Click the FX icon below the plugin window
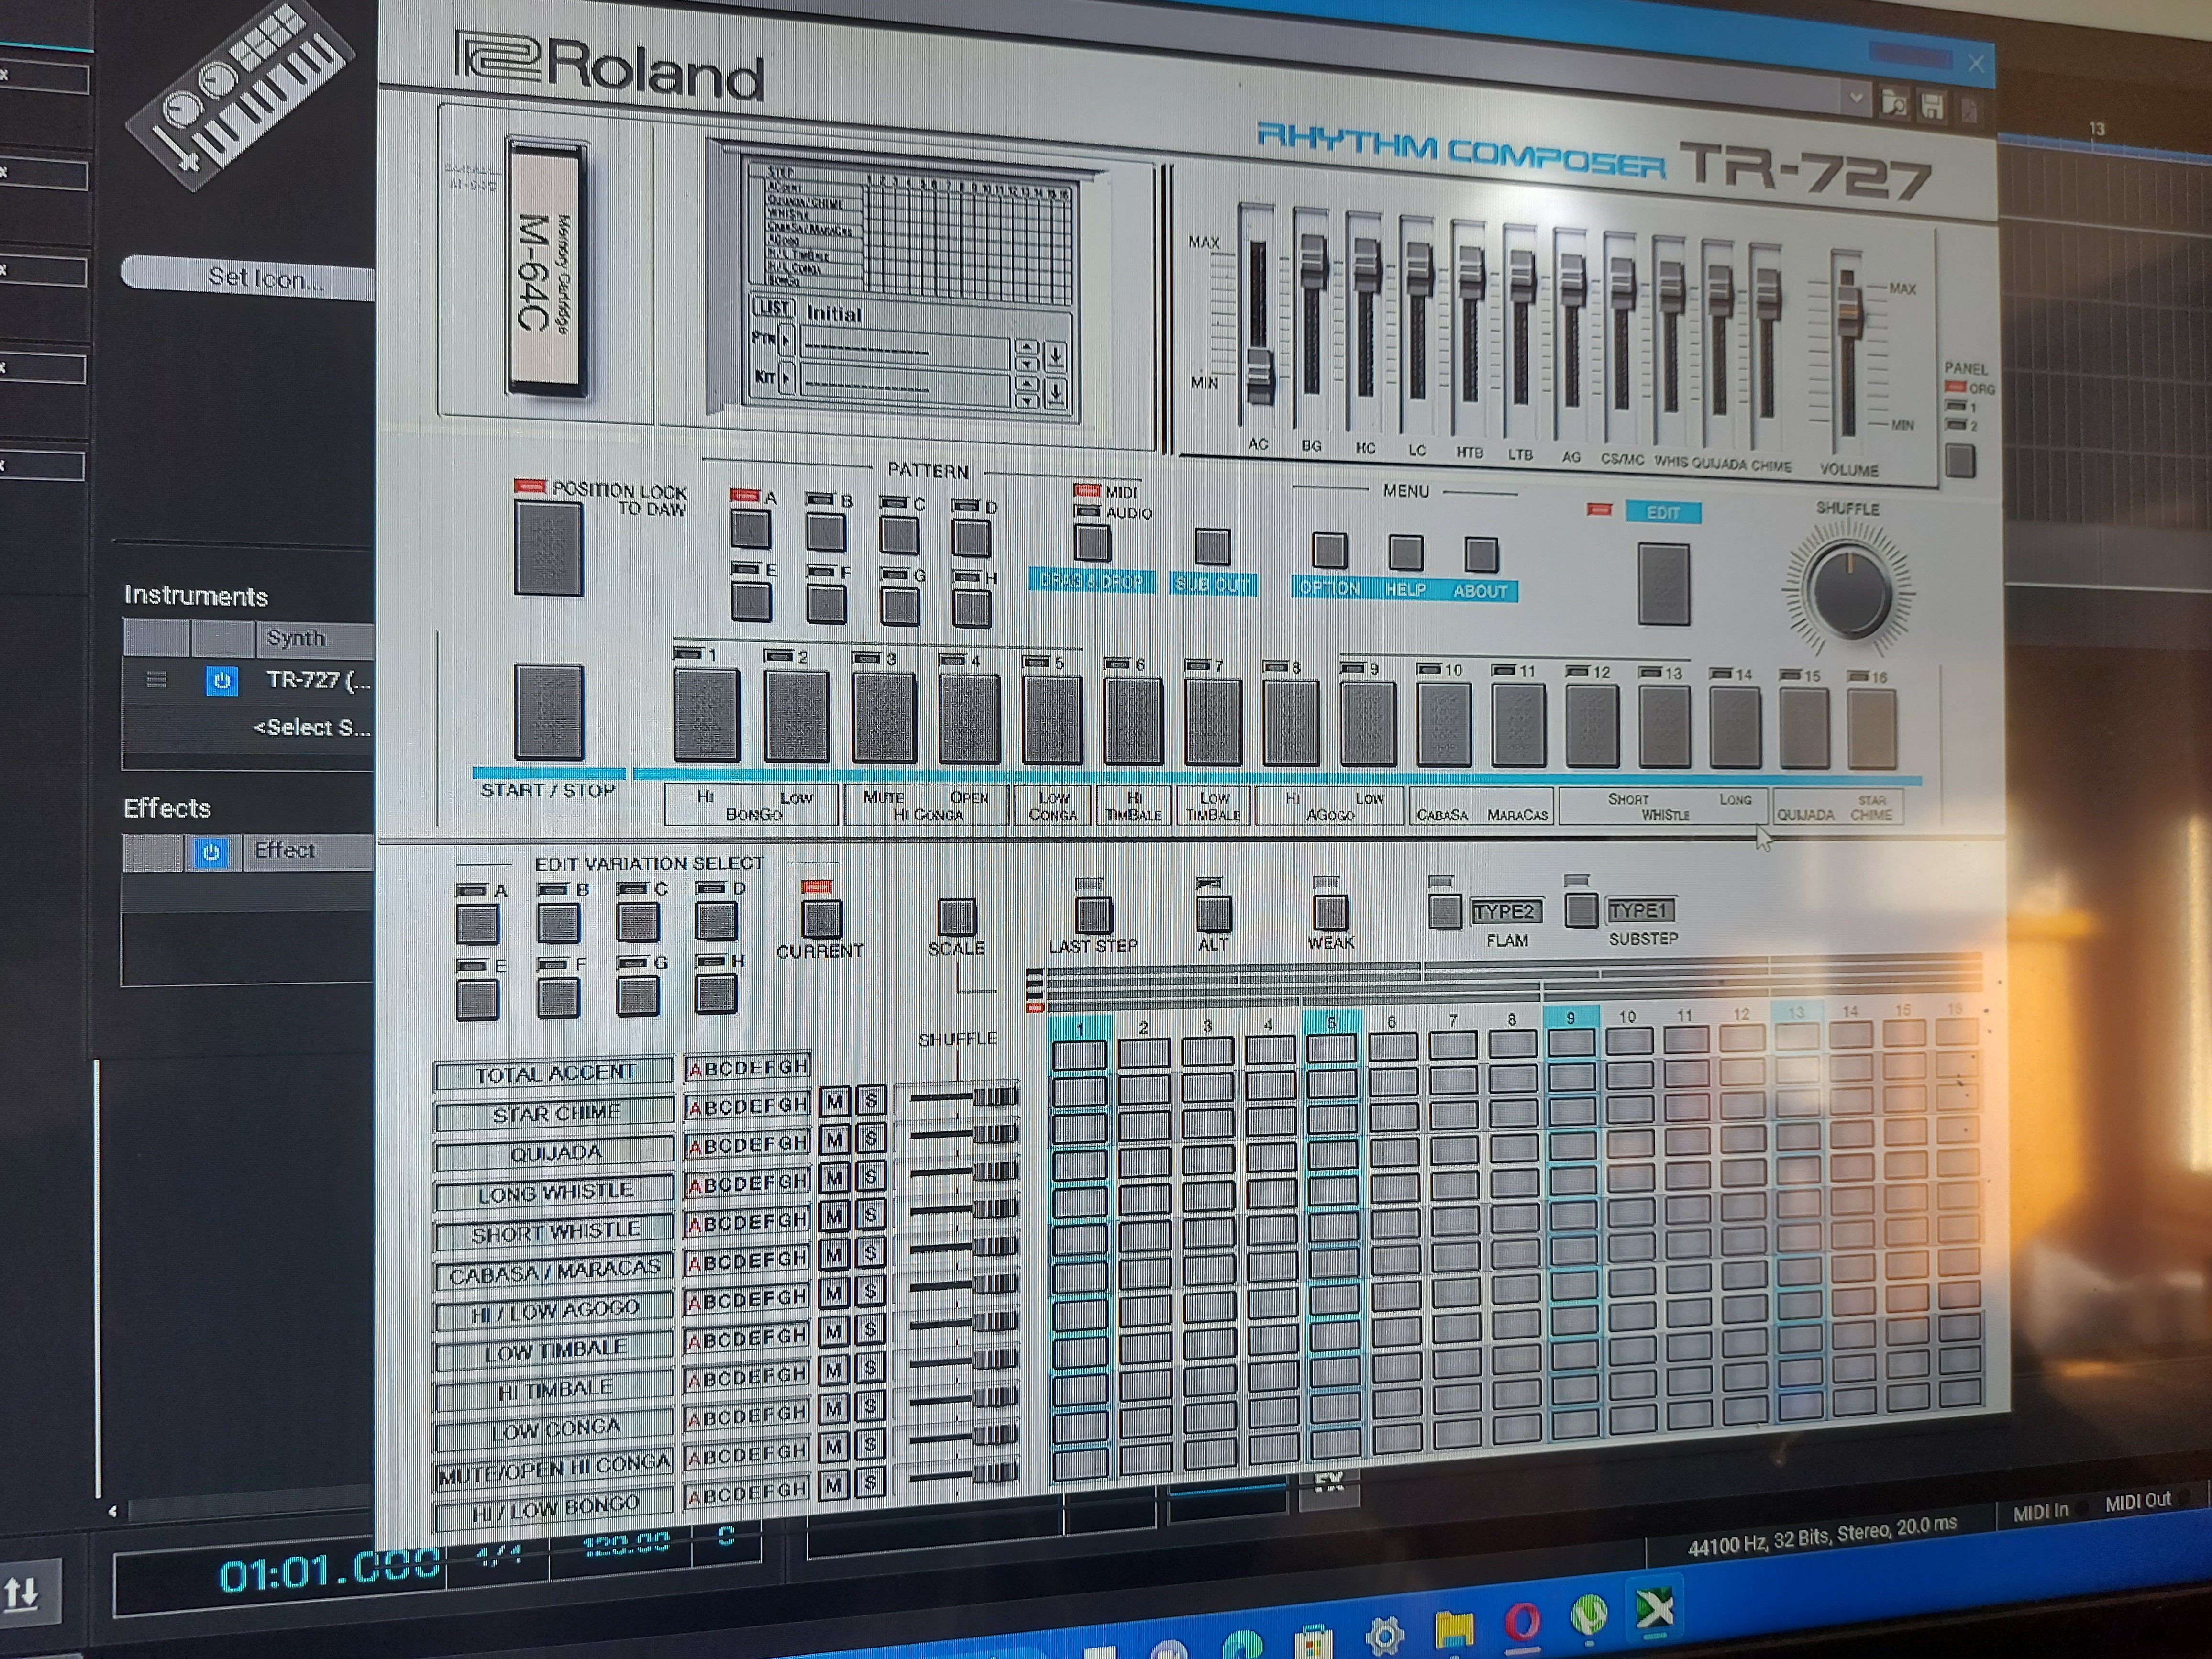This screenshot has width=2212, height=1659. [1328, 1483]
